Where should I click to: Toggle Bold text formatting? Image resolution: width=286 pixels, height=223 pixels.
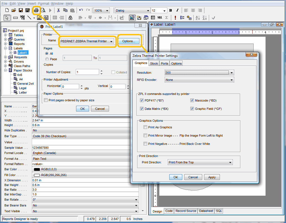[170, 10]
